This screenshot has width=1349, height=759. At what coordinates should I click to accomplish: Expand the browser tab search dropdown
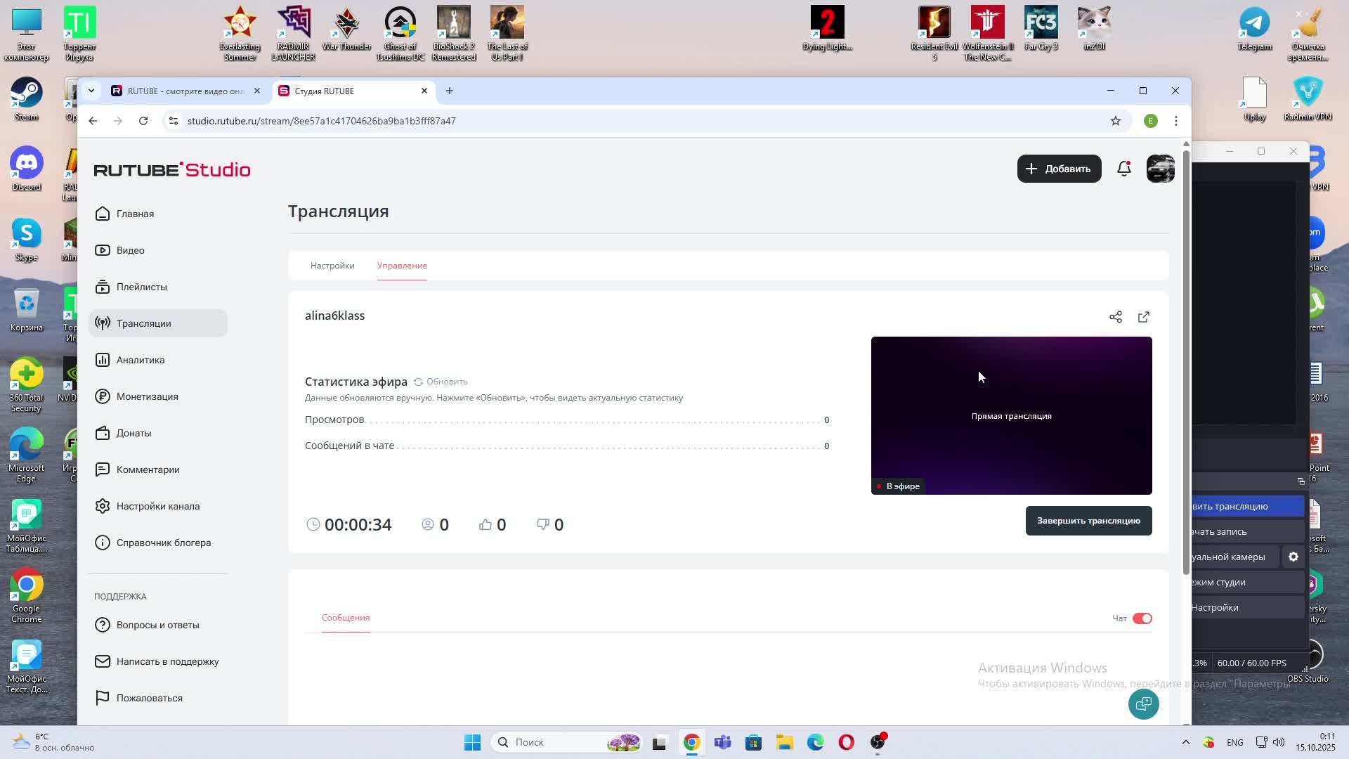(x=91, y=91)
